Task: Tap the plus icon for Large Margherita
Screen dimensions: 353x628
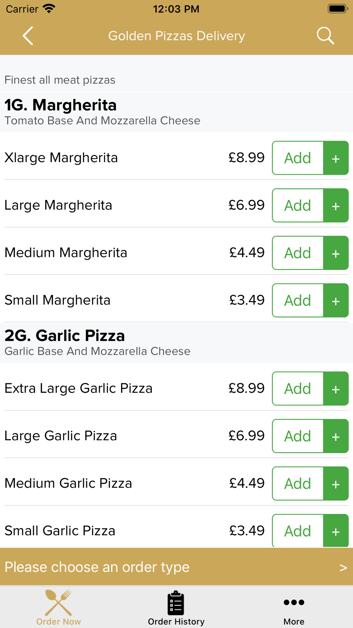Action: [336, 205]
